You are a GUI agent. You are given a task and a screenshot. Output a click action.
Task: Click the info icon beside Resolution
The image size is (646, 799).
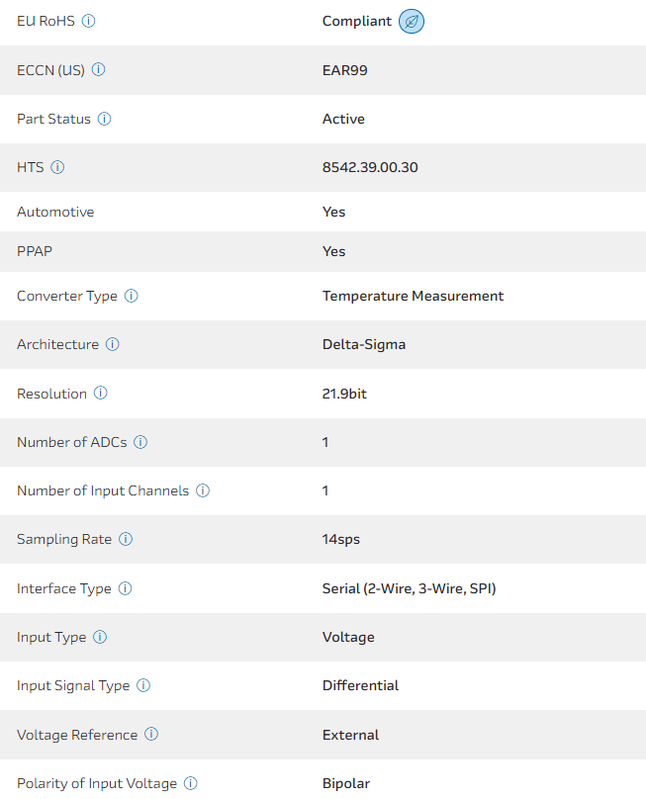click(x=101, y=394)
